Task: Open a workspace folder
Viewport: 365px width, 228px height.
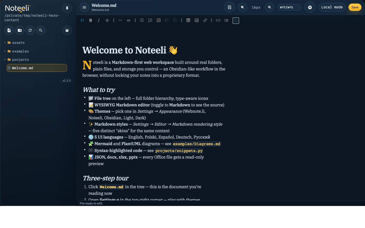Action: (67, 30)
